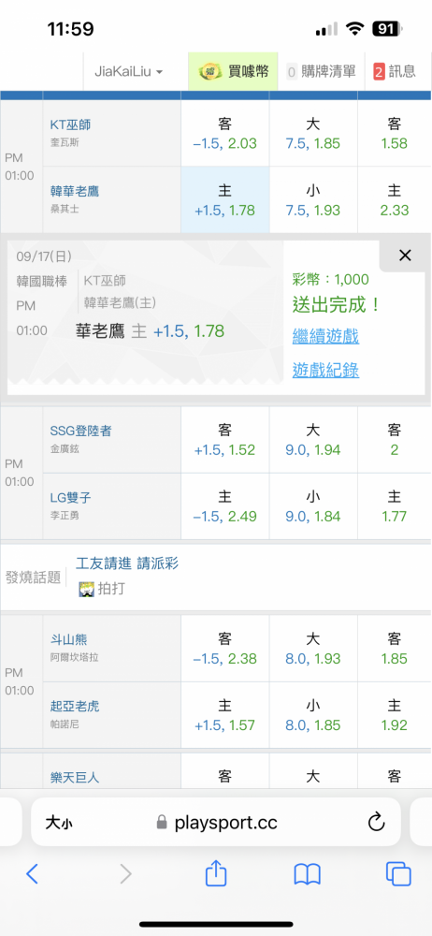
Task: Deselect highlighted 主 +1.5, 1.78 cell
Action: coord(225,200)
